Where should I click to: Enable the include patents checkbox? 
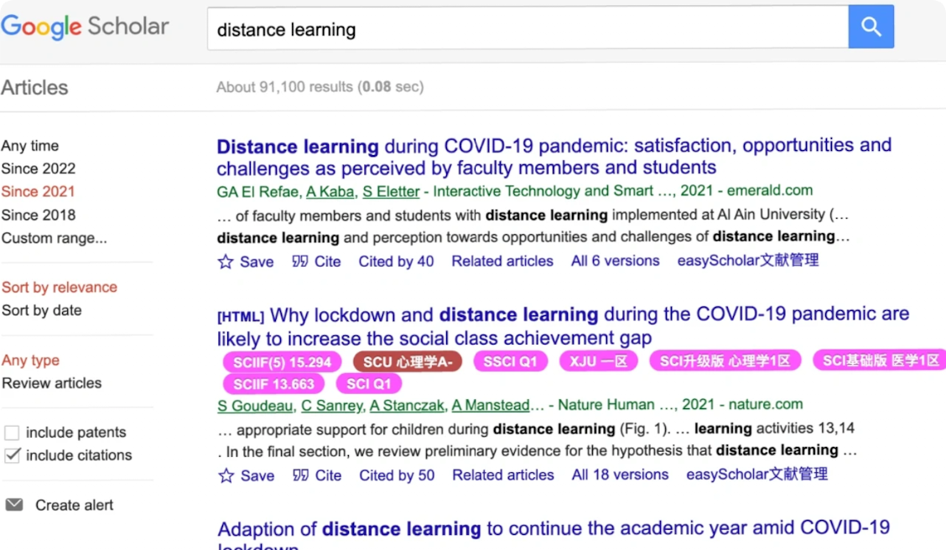(12, 433)
